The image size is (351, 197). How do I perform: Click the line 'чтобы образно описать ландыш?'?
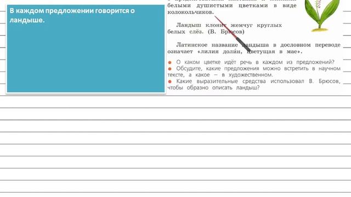[213, 88]
